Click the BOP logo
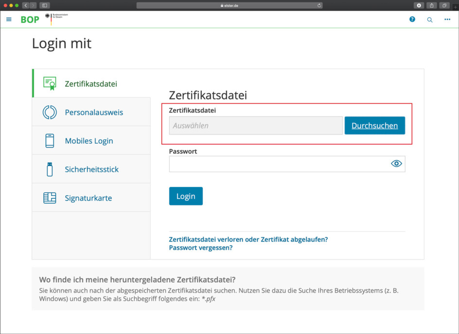Viewport: 459px width, 334px height. point(30,19)
